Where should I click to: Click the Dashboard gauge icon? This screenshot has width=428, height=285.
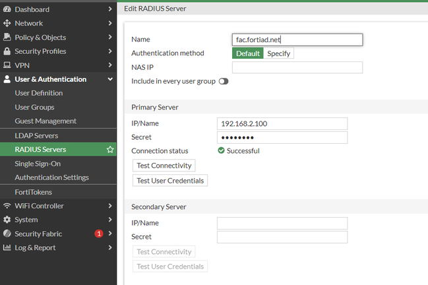coord(7,9)
